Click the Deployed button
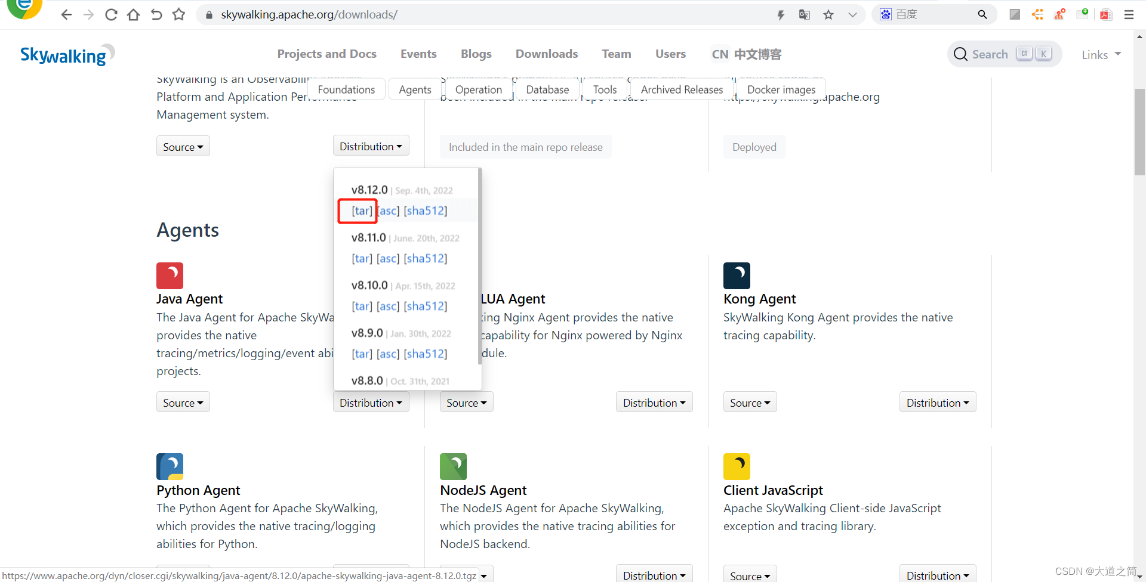 754,147
